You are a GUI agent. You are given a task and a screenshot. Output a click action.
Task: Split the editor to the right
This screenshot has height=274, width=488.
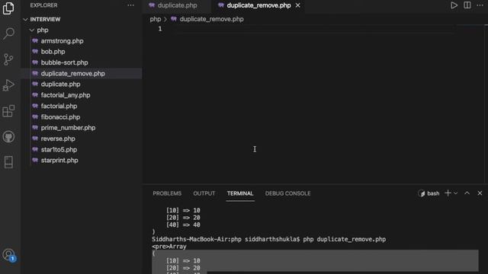pos(467,5)
